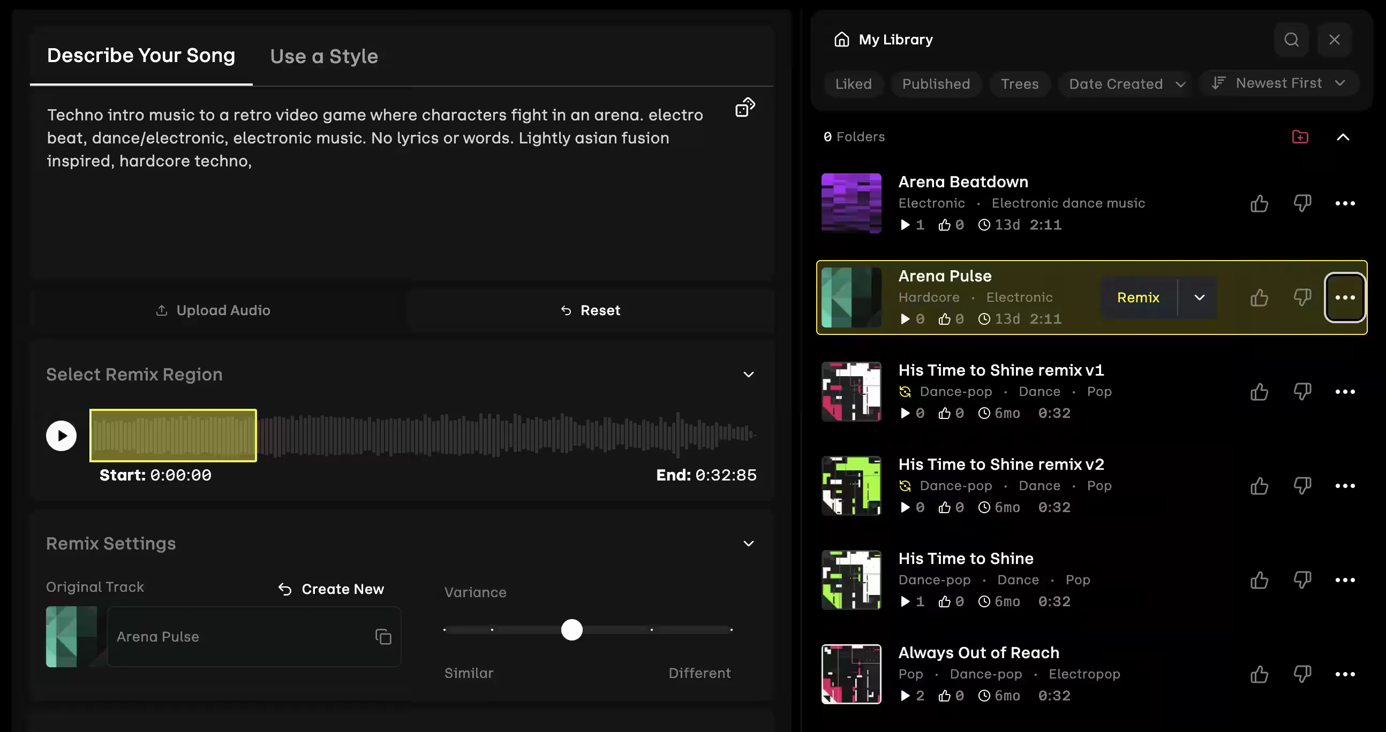Click the Upload Audio button
This screenshot has height=732, width=1386.
point(214,311)
